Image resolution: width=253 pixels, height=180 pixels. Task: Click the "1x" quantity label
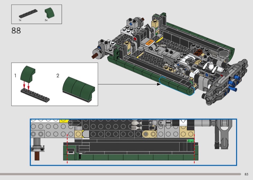click(x=20, y=20)
